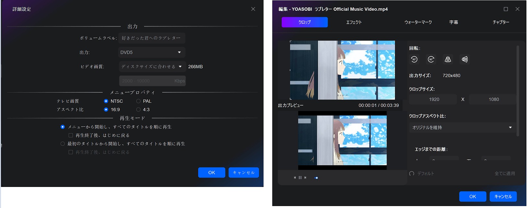
Task: Click the crop width field showing 1920
Action: pyautogui.click(x=434, y=99)
